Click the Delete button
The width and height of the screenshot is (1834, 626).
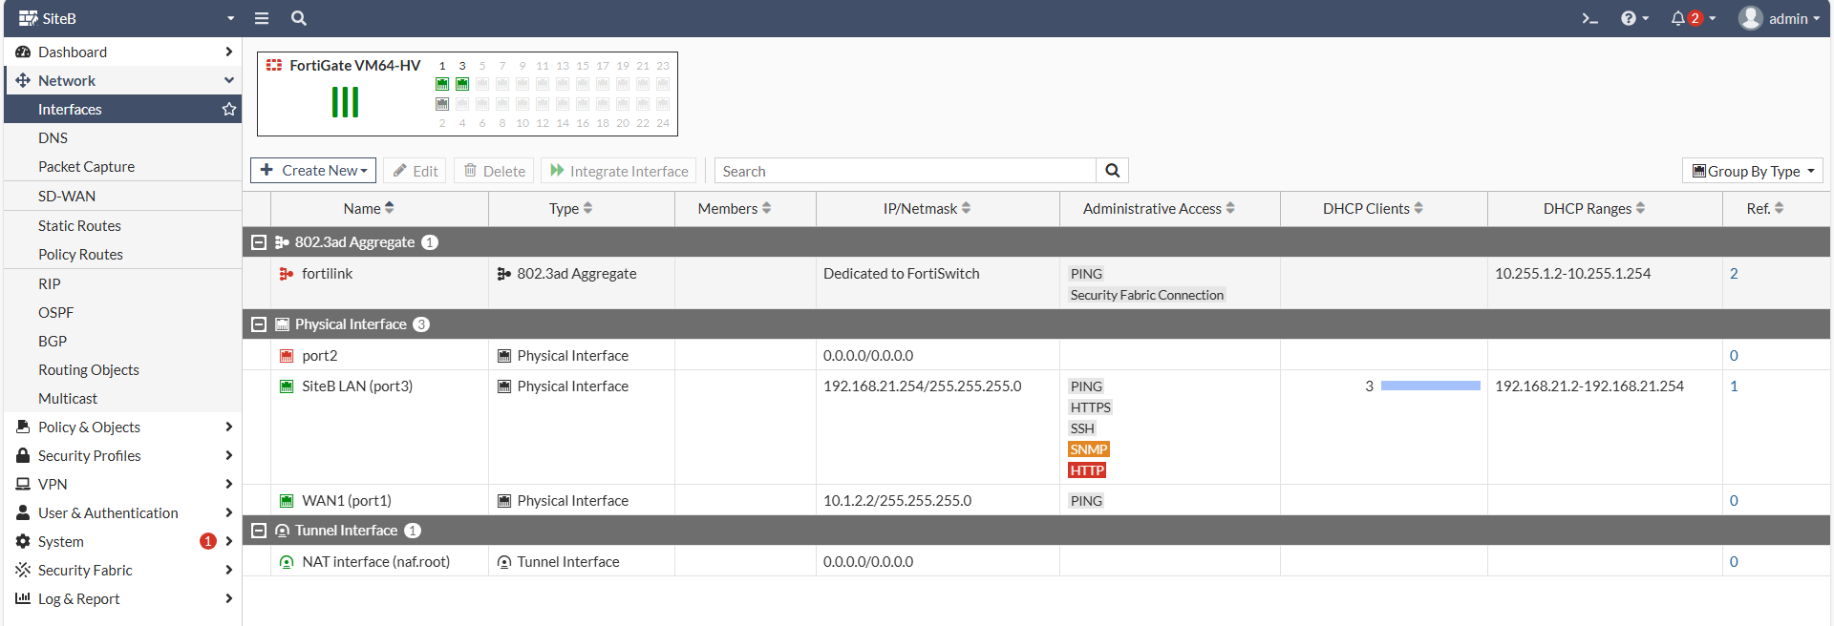pyautogui.click(x=495, y=171)
